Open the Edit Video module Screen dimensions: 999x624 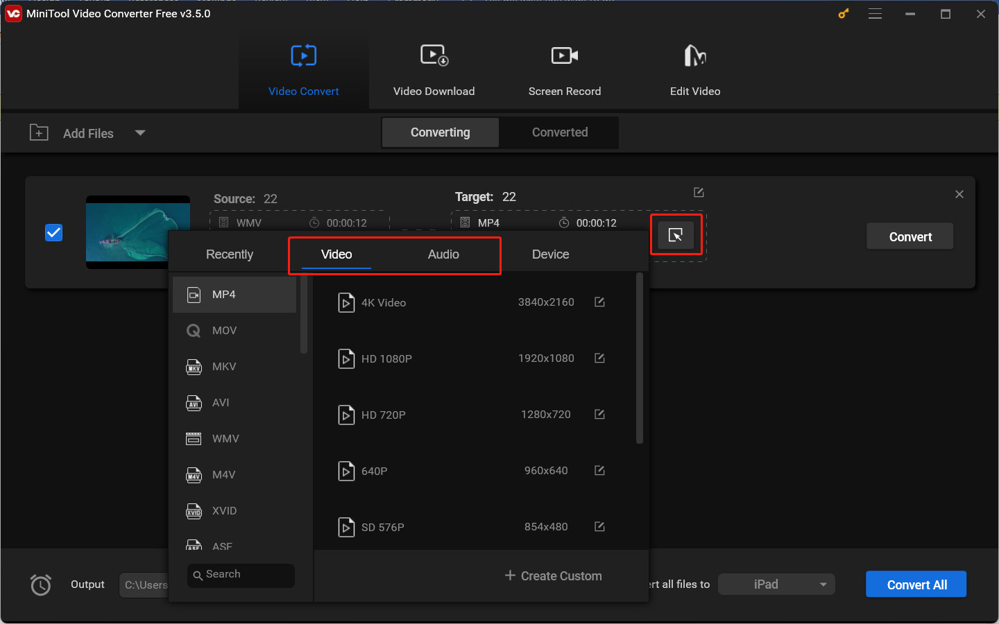pyautogui.click(x=695, y=70)
